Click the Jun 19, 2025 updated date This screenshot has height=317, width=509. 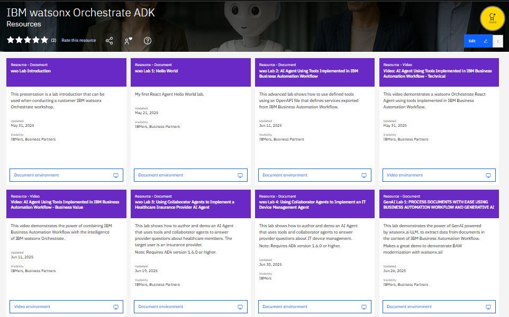tap(146, 271)
